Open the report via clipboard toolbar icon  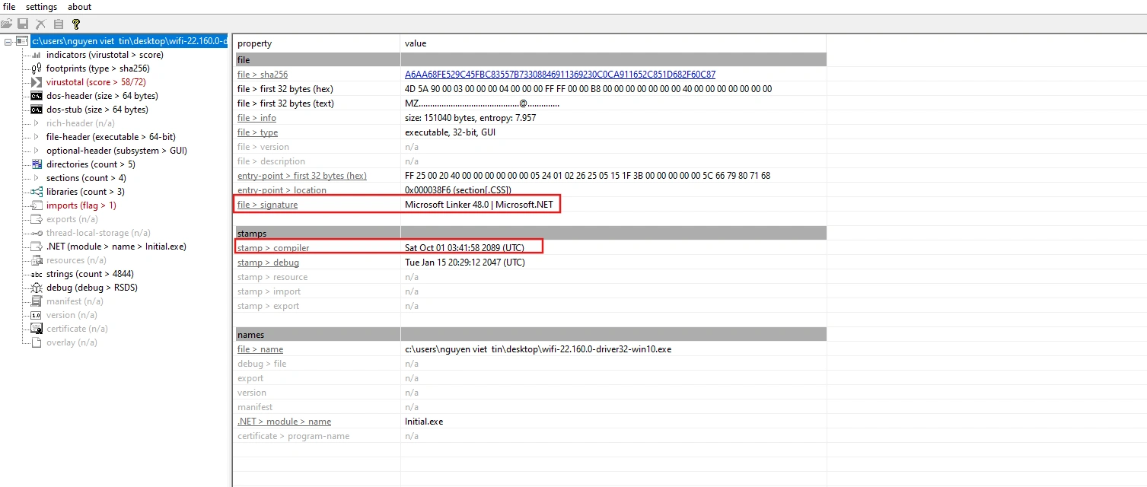[x=58, y=24]
